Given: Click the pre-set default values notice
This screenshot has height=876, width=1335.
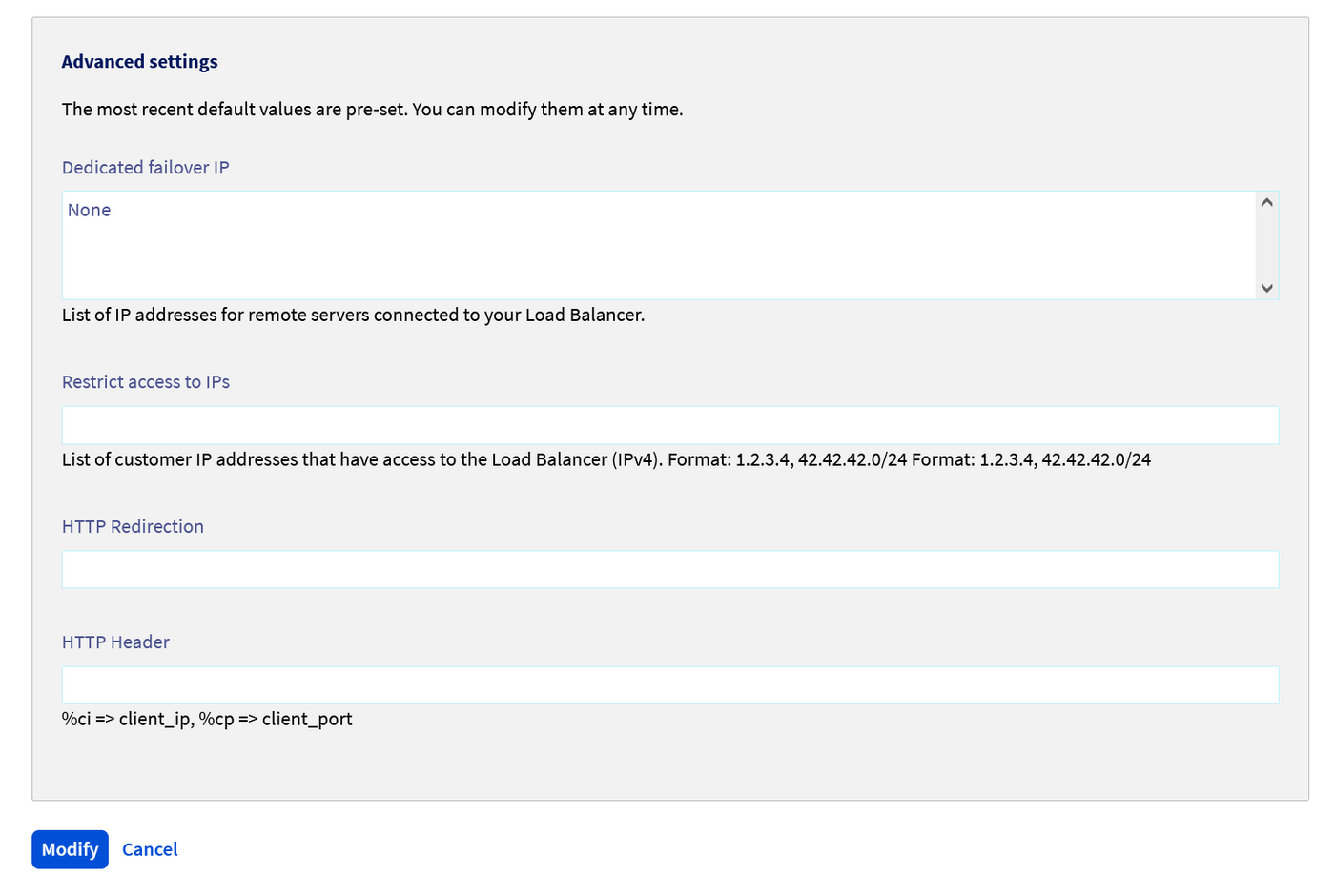Looking at the screenshot, I should point(372,110).
